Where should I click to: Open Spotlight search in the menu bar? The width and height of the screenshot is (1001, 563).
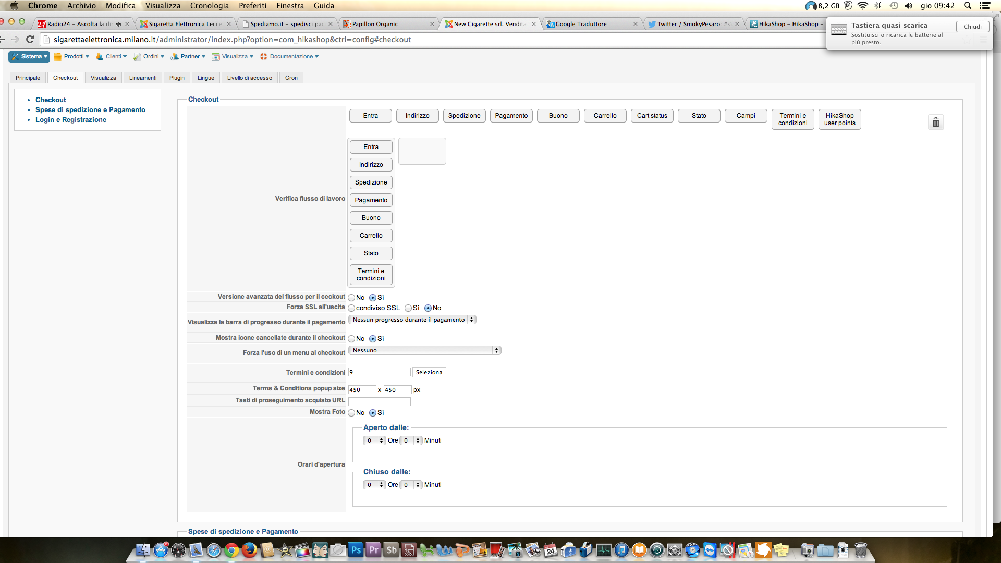click(968, 6)
